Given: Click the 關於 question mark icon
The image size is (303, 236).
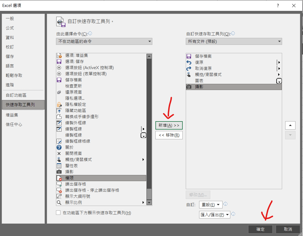Looking at the screenshot, I should [59, 147].
